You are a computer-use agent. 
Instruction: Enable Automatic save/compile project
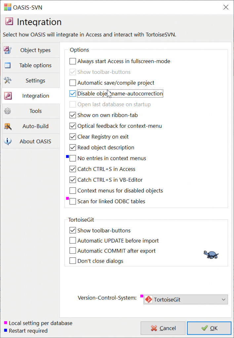[x=72, y=83]
